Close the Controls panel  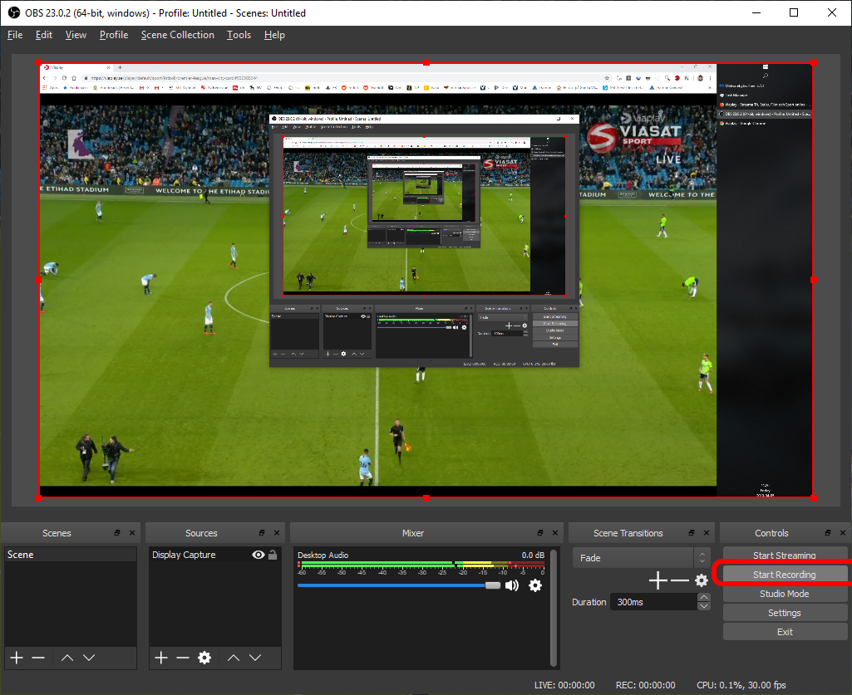(843, 532)
